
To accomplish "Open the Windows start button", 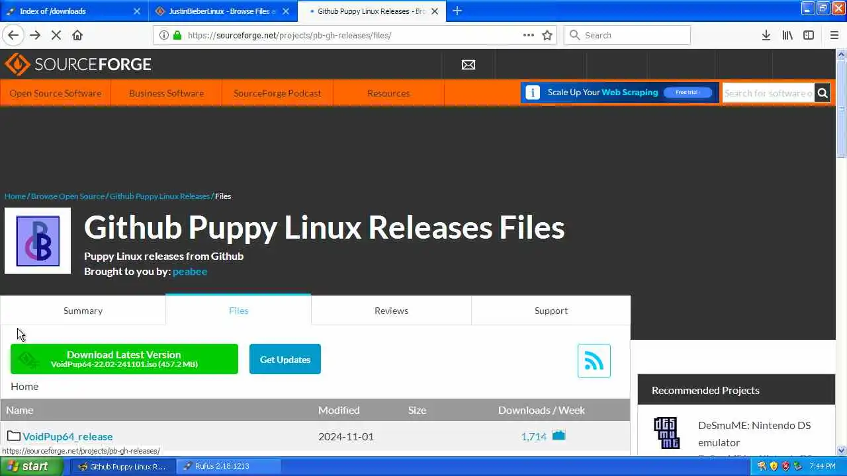I will pyautogui.click(x=32, y=466).
